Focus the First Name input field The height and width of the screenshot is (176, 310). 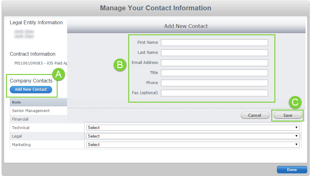[x=214, y=43]
